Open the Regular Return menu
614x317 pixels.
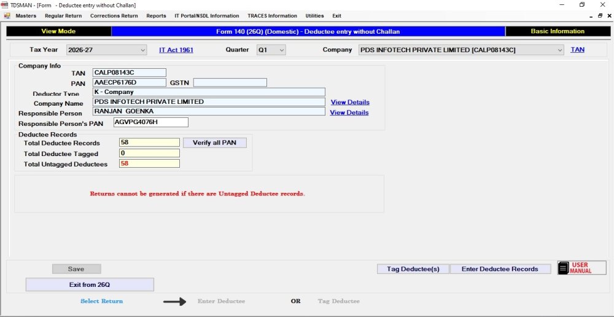[63, 16]
